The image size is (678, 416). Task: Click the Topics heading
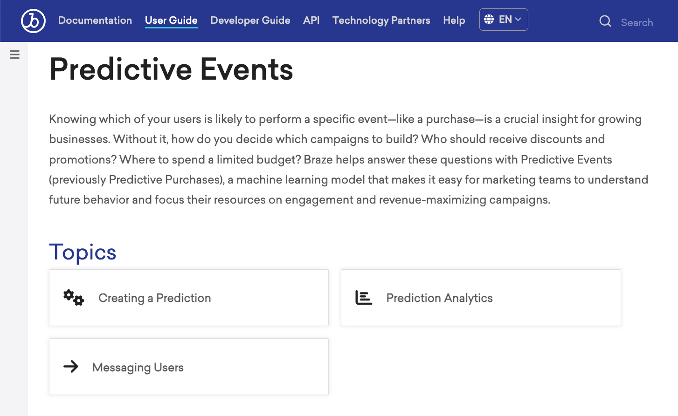pos(83,252)
